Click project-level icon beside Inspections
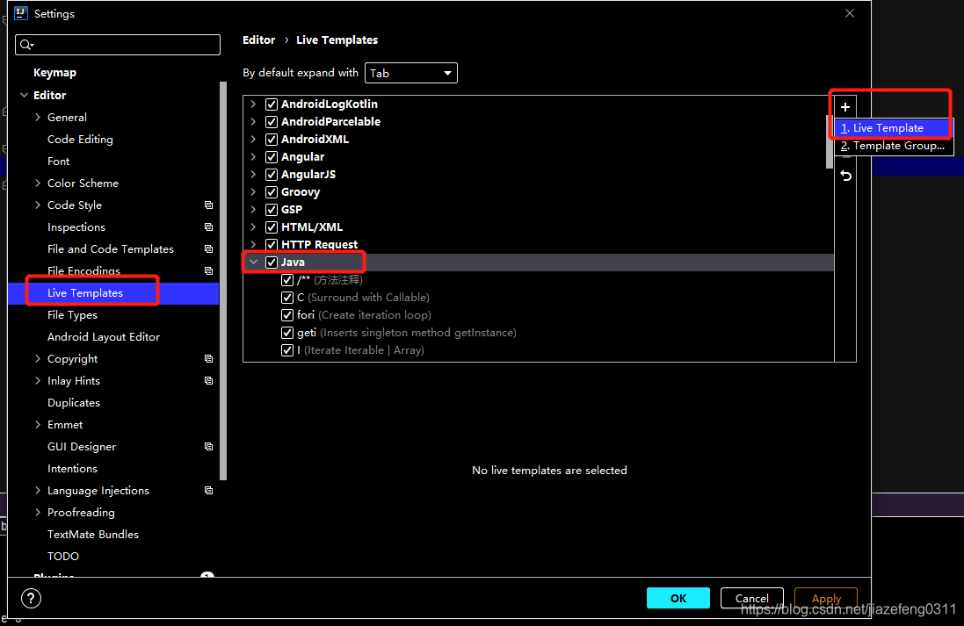This screenshot has height=626, width=964. (208, 227)
